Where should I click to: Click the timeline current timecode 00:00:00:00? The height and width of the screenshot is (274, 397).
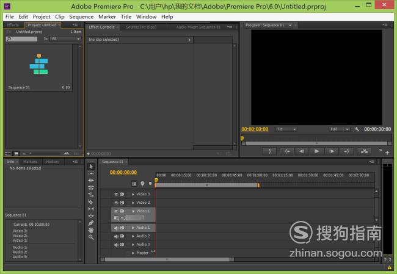123,172
